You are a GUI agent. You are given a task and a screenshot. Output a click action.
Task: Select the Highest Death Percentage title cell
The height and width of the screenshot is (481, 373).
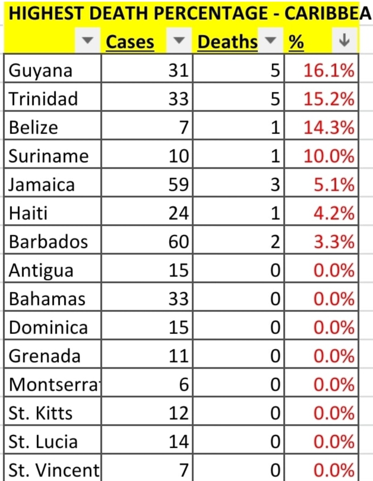(x=186, y=13)
